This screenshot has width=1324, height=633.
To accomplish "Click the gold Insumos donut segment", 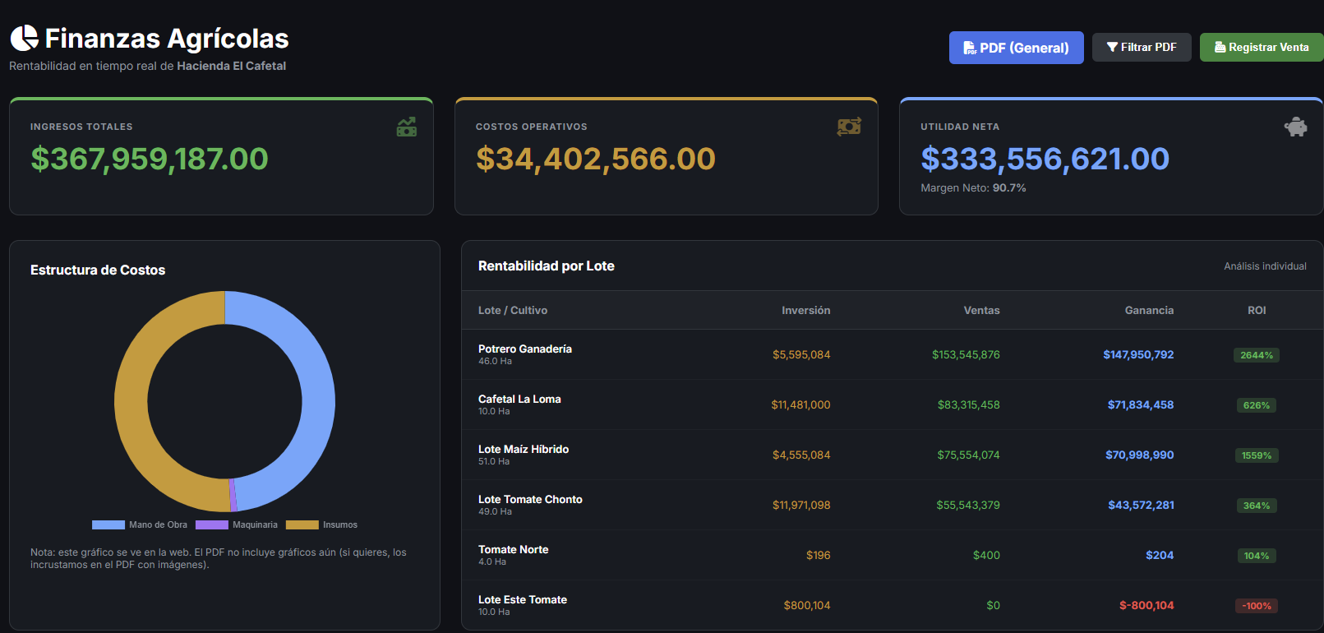I will (x=131, y=403).
